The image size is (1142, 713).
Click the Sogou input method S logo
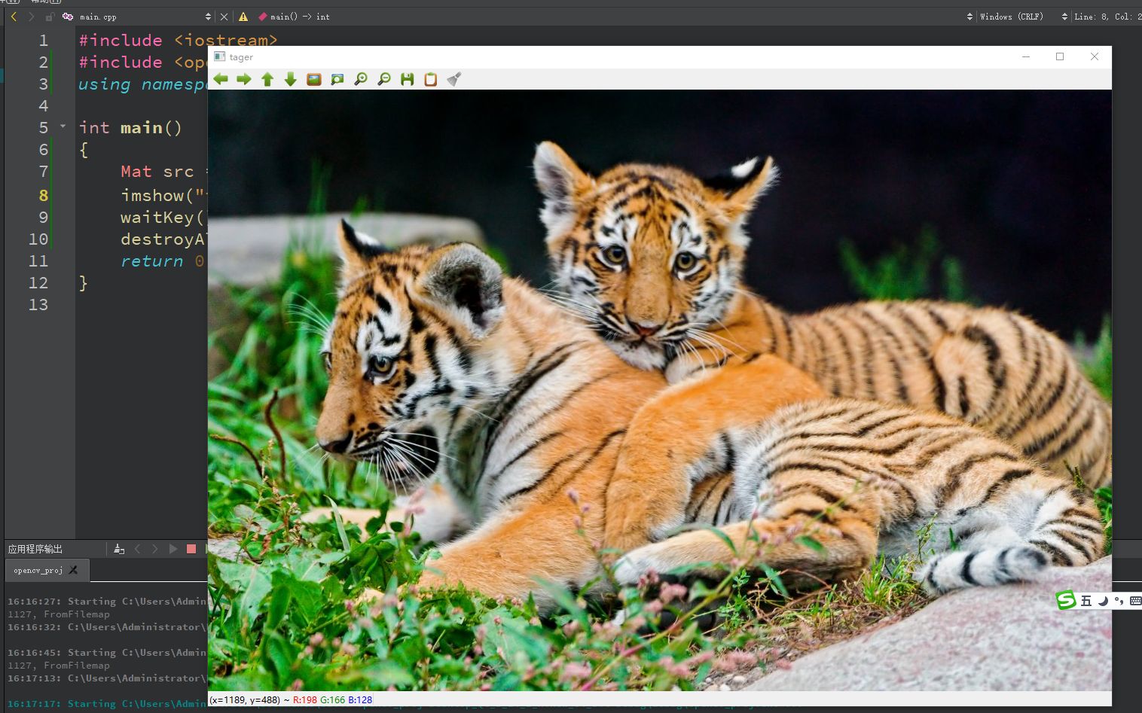(1066, 600)
